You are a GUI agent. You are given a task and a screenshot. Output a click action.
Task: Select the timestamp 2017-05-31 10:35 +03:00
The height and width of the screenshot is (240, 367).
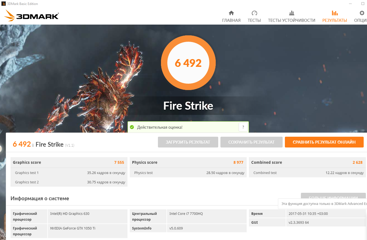click(x=308, y=213)
